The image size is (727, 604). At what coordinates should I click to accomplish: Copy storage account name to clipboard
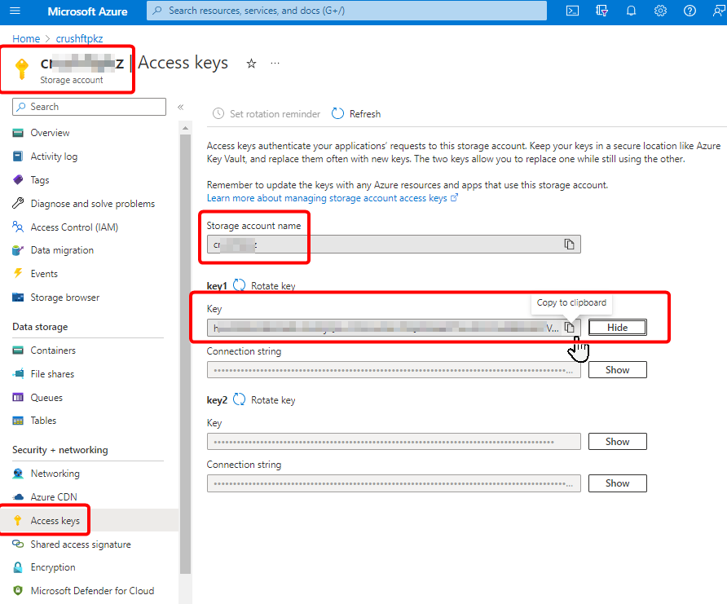[x=569, y=244]
